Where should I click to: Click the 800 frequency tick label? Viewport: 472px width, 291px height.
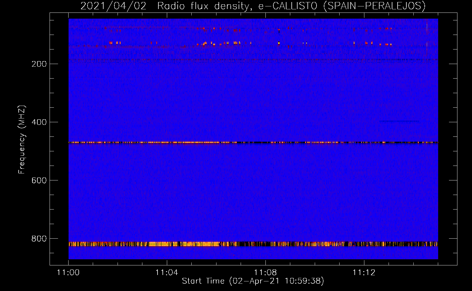tap(39, 239)
